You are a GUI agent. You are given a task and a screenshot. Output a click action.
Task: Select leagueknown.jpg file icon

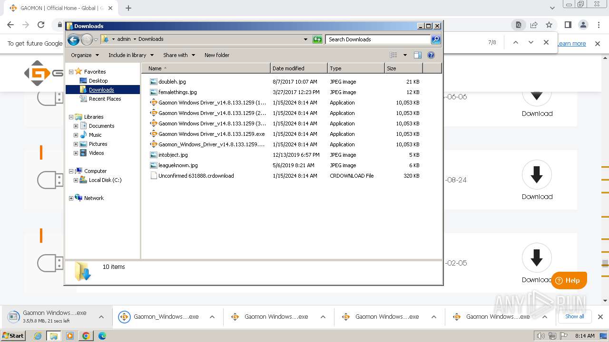point(153,165)
